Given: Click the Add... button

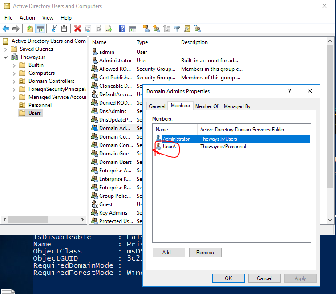Looking at the screenshot, I should click(x=169, y=253).
